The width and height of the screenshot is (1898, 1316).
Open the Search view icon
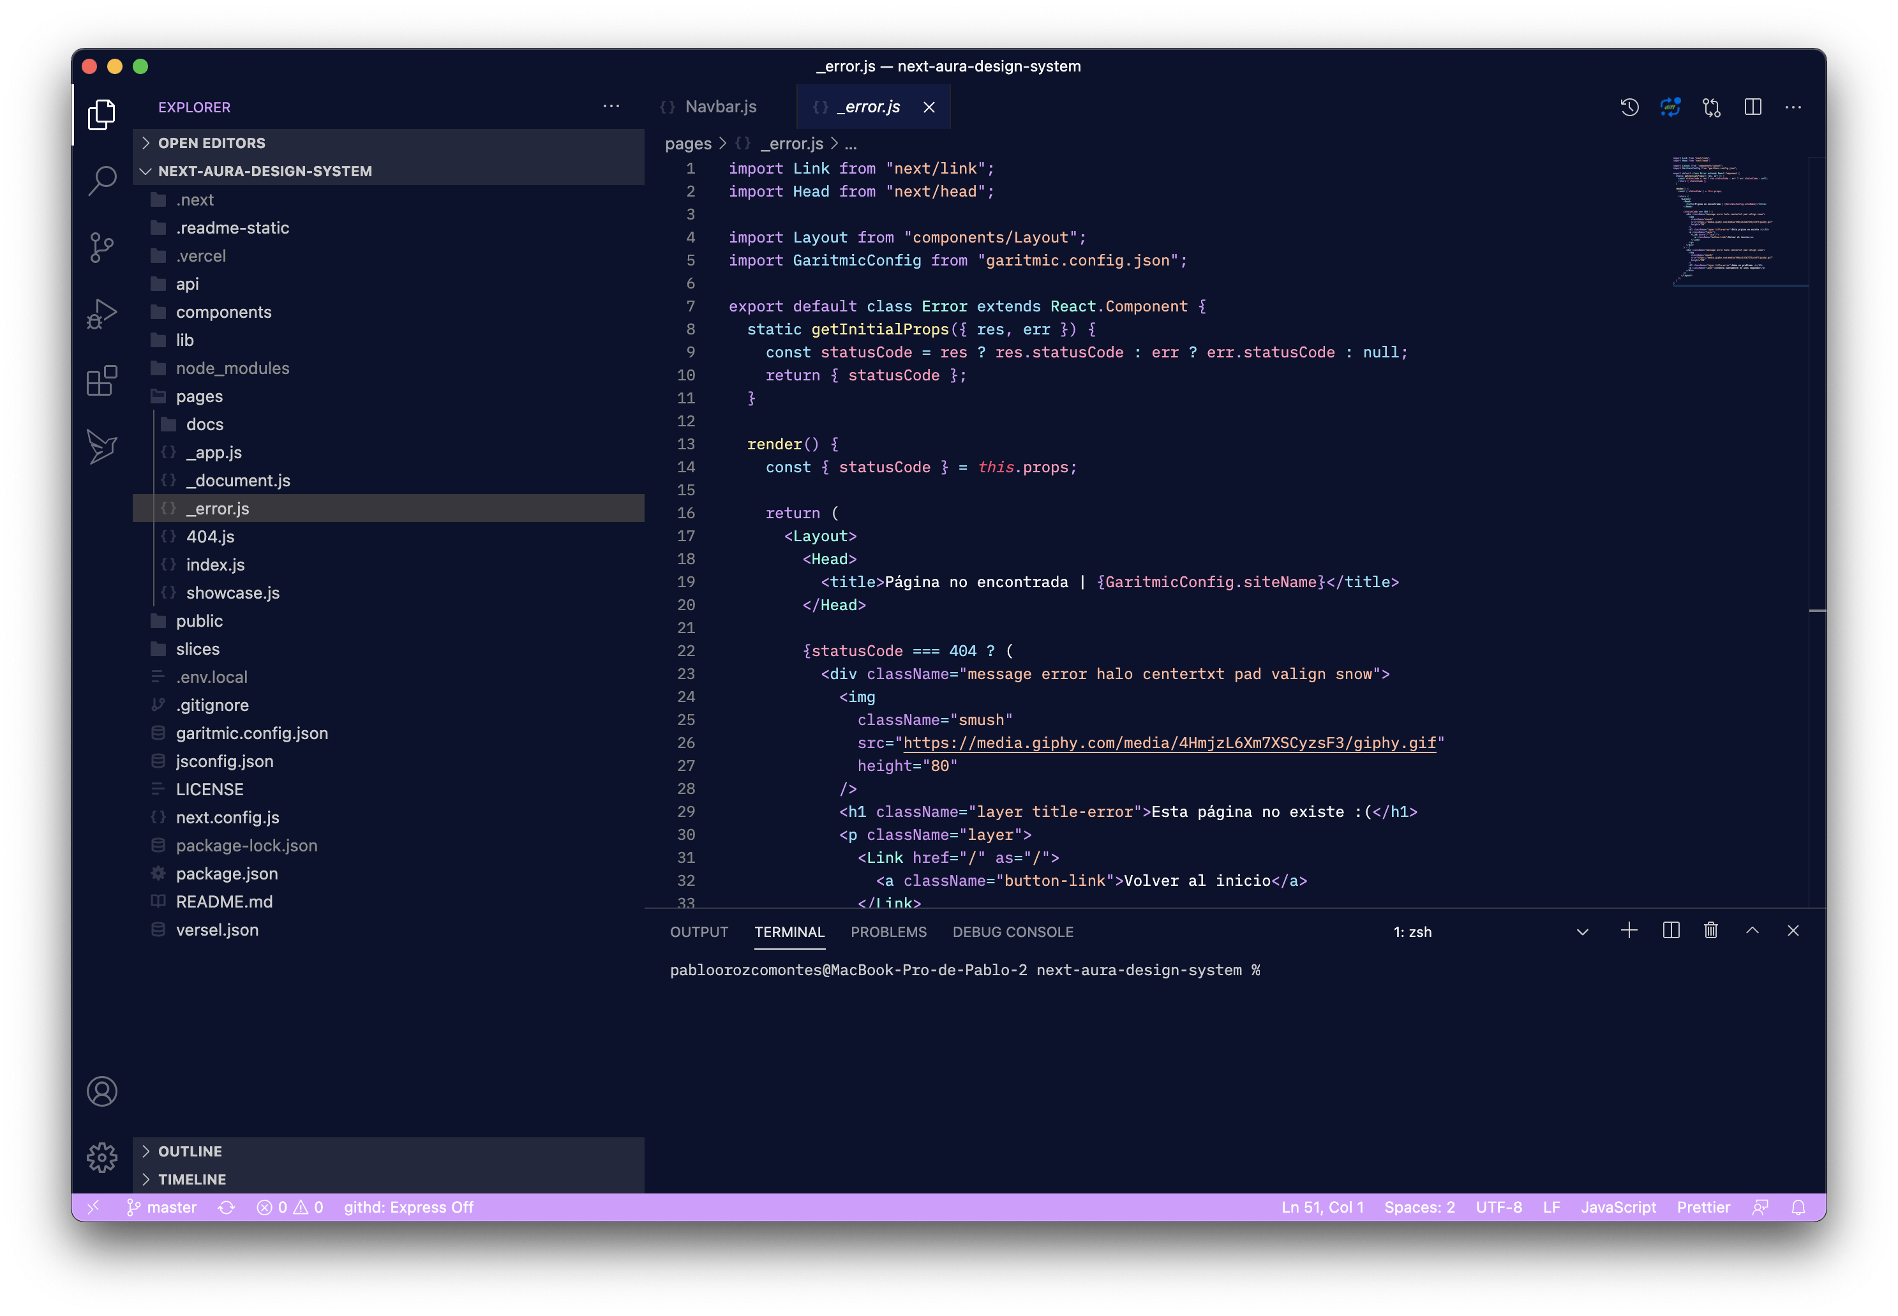[x=101, y=180]
